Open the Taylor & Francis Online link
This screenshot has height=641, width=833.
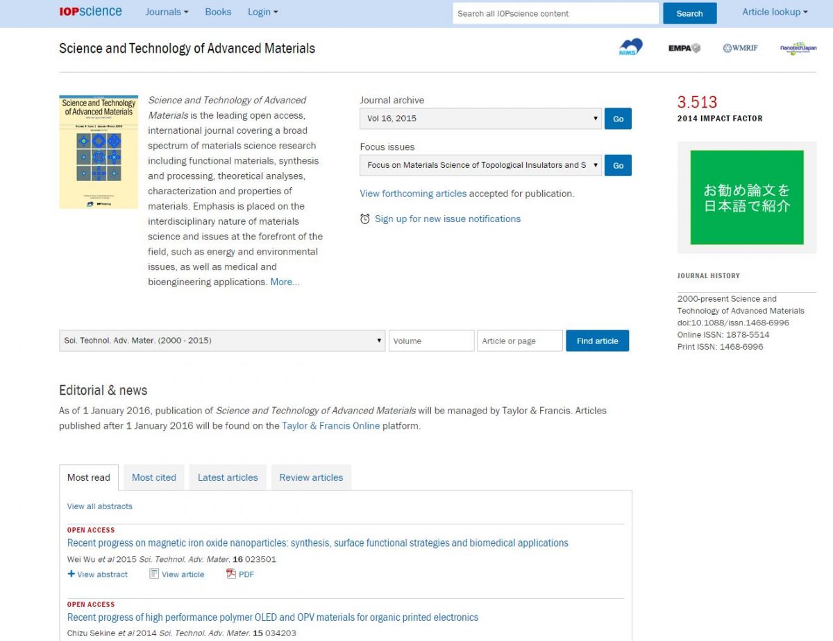coord(331,426)
